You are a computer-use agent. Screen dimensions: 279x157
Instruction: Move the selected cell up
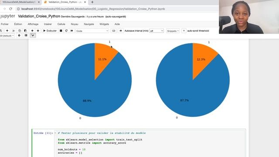(x=32, y=31)
